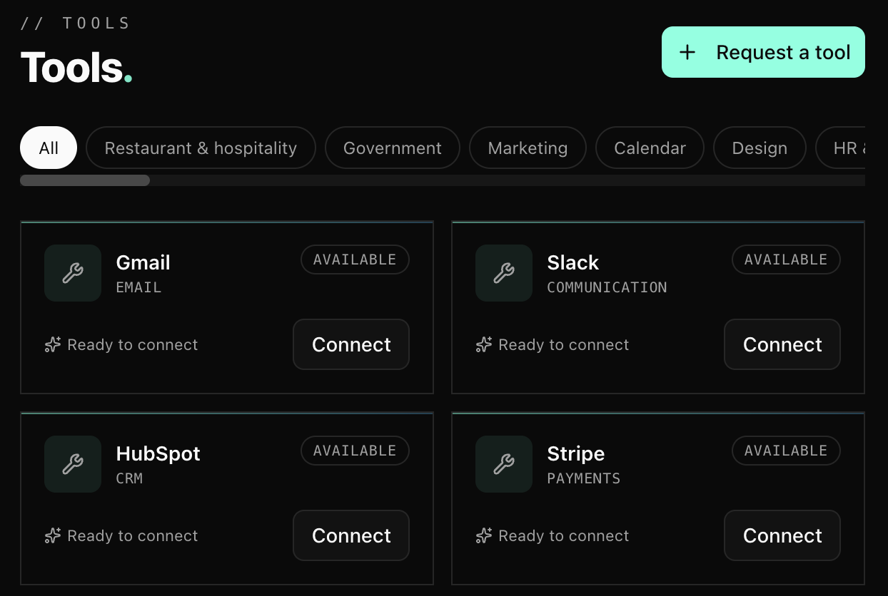Click Ready to connect text under Slack

[x=564, y=345]
